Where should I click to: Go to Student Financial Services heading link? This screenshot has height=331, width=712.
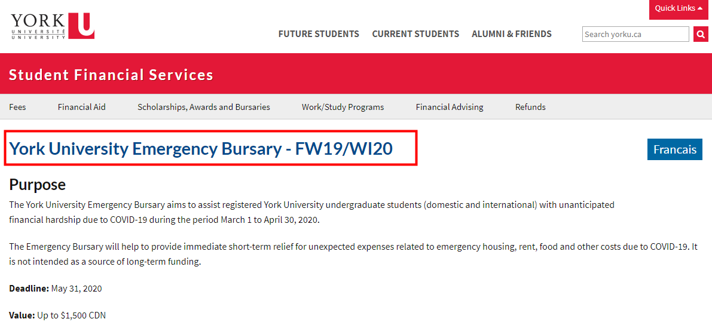111,75
